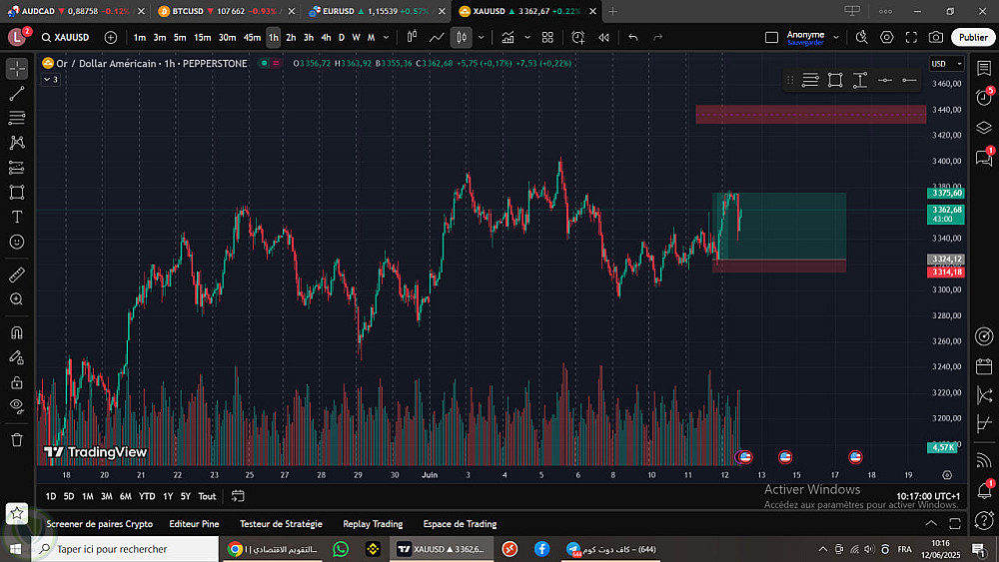Hide all drawings with the eye icon

click(17, 406)
